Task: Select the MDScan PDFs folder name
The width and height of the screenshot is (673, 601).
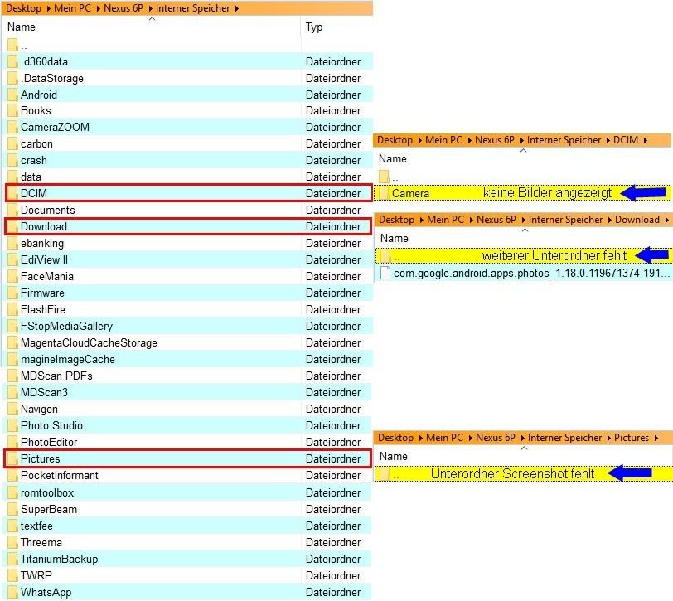Action: 56,376
